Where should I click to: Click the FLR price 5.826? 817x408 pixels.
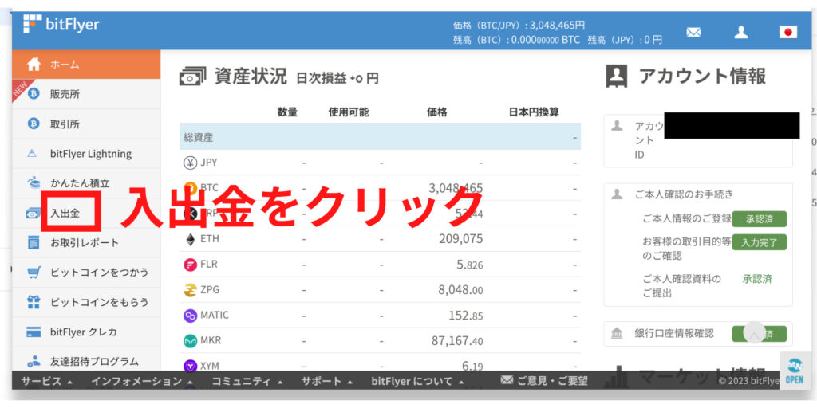click(x=470, y=265)
